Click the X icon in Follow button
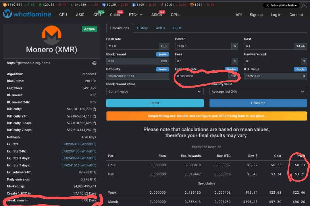The height and width of the screenshot is (206, 310). point(267,5)
